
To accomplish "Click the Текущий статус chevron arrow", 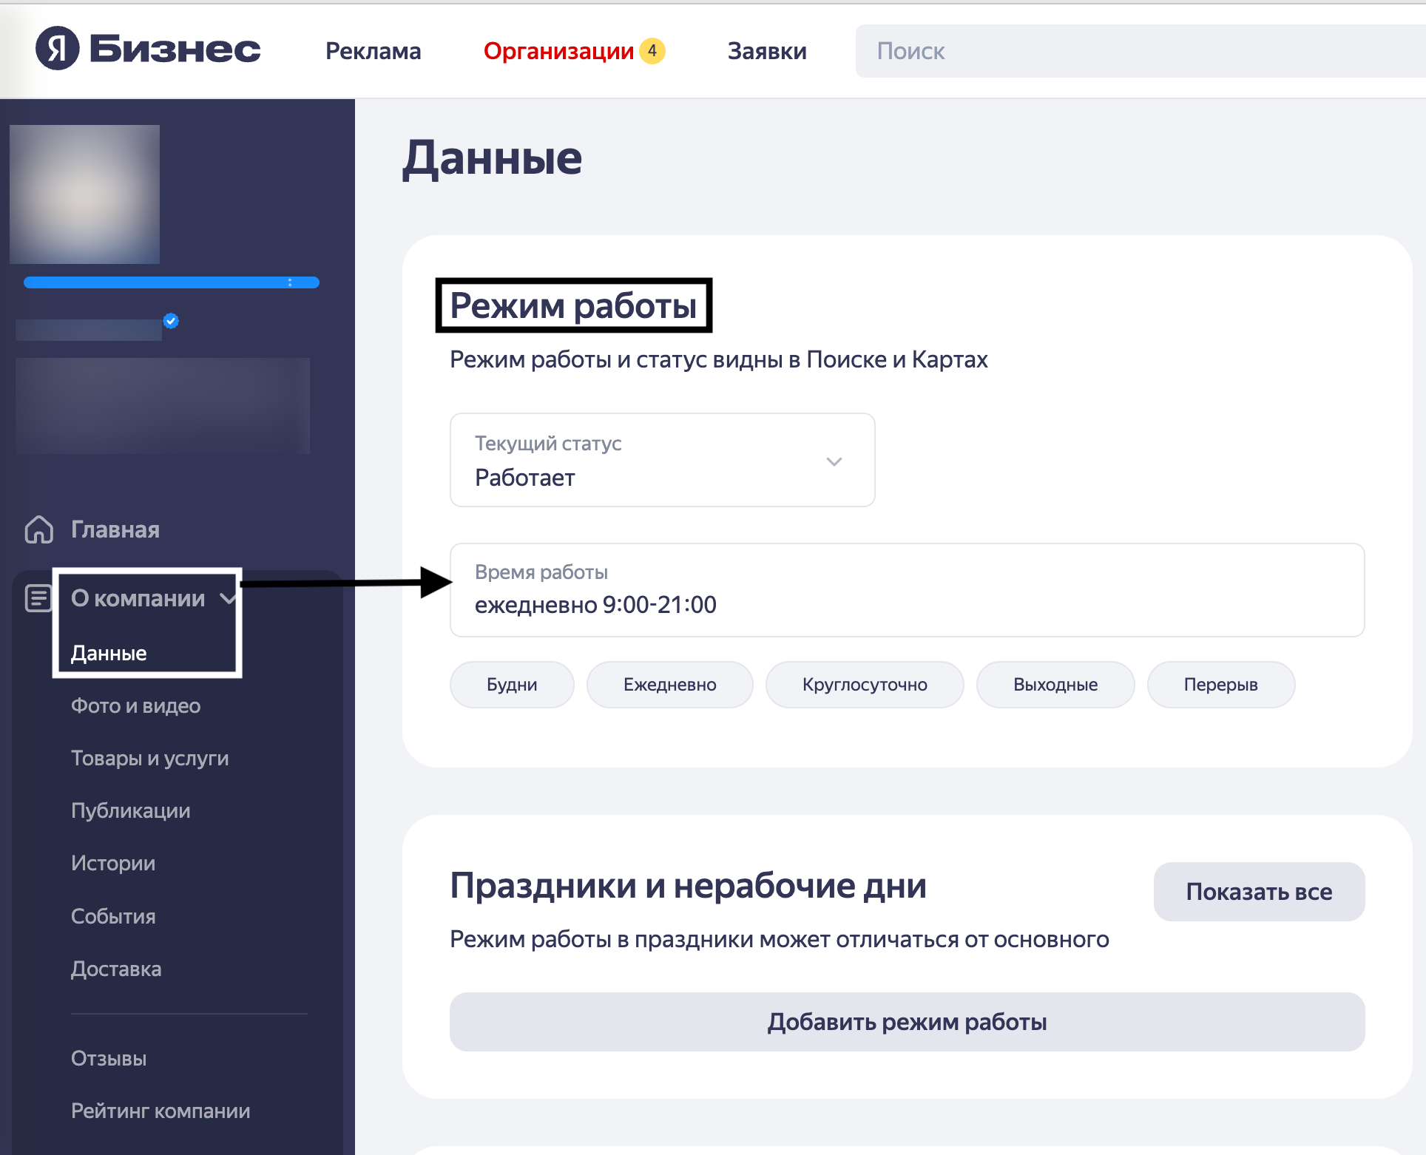I will [x=834, y=461].
